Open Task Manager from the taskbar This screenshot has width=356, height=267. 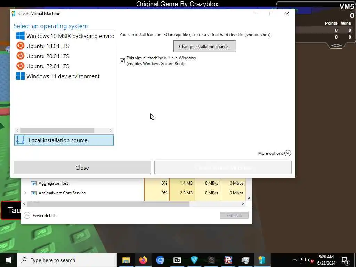245,260
